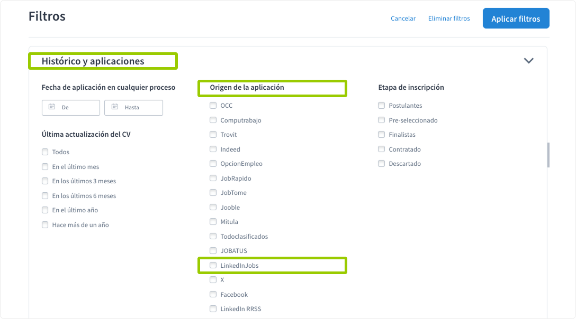This screenshot has width=576, height=319.
Task: Select the Facebook origin checkbox
Action: 213,294
